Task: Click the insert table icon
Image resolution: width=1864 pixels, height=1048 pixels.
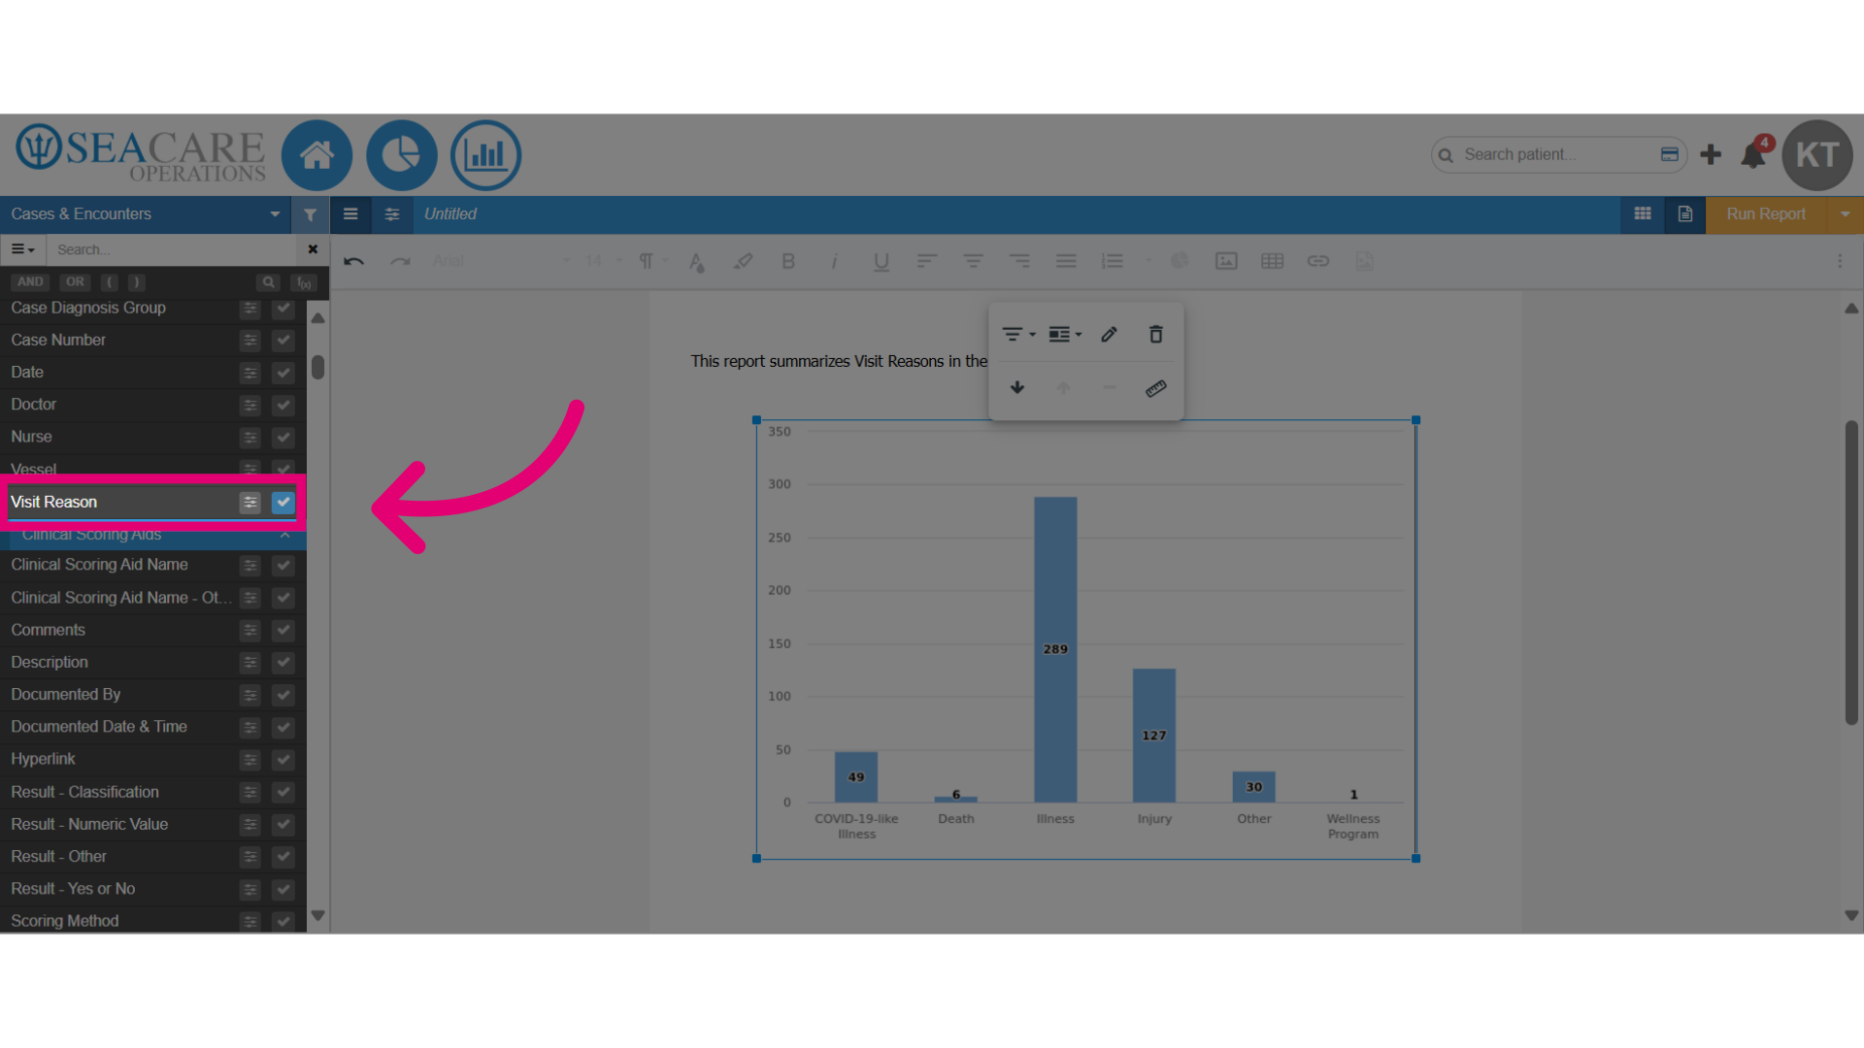Action: tap(1272, 261)
